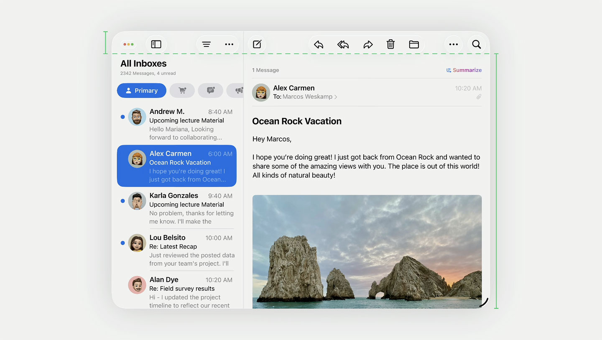Click unread dot beside Andrew M.

tap(122, 117)
